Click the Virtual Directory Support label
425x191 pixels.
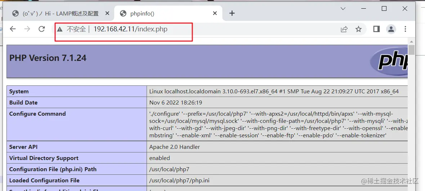44,158
